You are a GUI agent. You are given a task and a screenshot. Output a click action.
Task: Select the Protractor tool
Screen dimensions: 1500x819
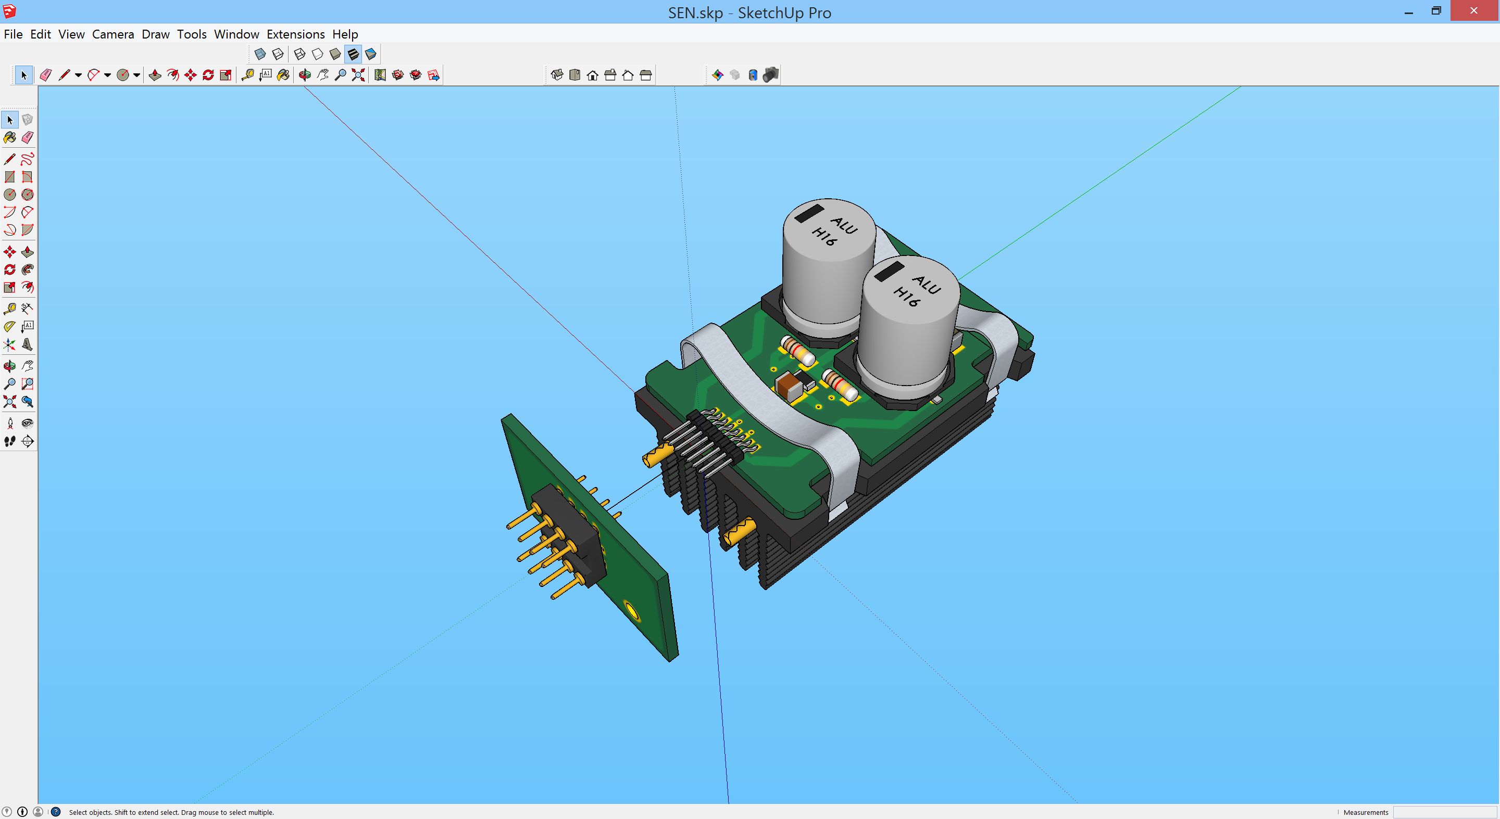[10, 326]
